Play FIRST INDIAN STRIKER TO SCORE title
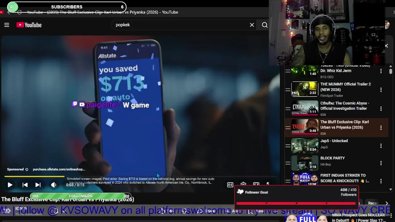The width and height of the screenshot is (395, 222). [345, 178]
